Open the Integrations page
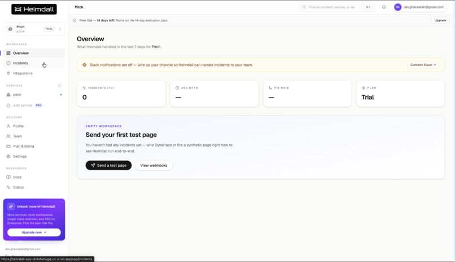Viewport: 455px width, 262px height. [34, 73]
